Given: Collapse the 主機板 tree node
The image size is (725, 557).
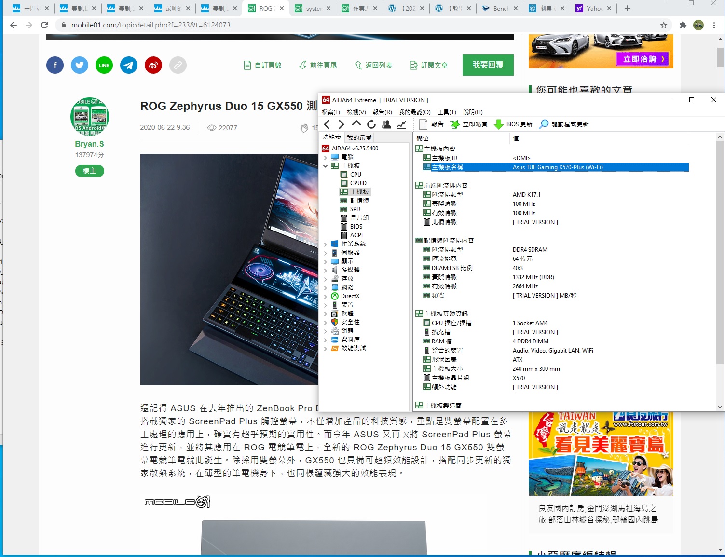Looking at the screenshot, I should click(325, 166).
